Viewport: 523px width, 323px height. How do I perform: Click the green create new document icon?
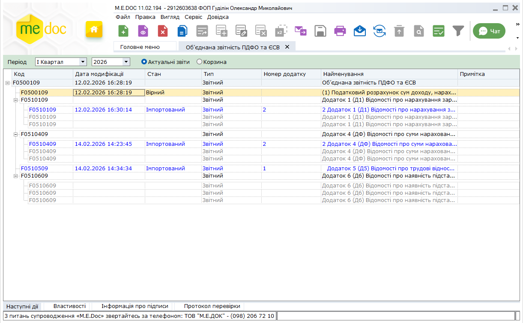(123, 31)
